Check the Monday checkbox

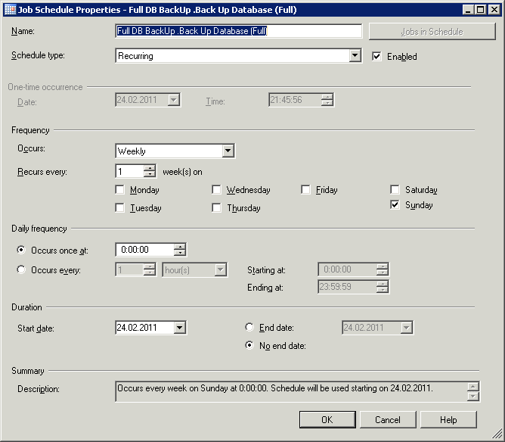coord(119,189)
